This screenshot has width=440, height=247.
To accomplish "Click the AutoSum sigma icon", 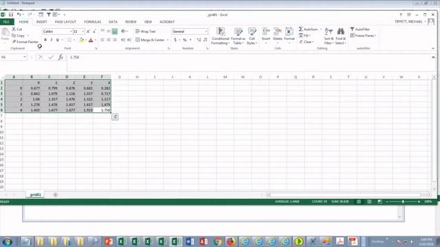I will coord(300,29).
